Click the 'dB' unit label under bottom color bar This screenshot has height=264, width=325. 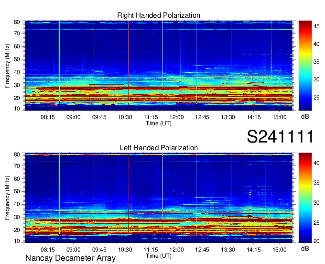tap(305, 249)
